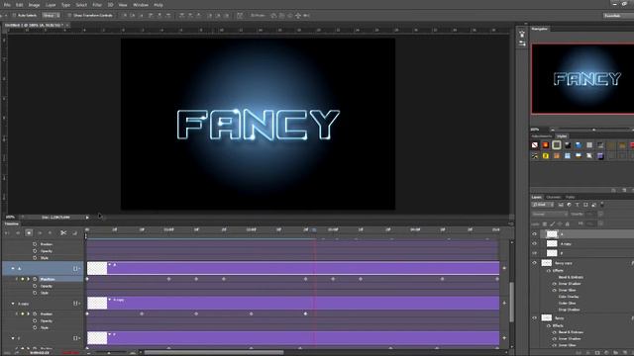
Task: Apply the yellow style swatch
Action: tap(546, 156)
